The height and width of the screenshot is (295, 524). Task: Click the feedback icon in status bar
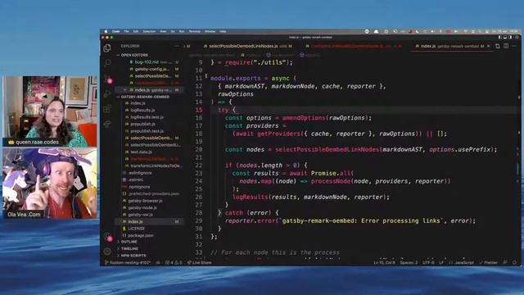click(505, 263)
